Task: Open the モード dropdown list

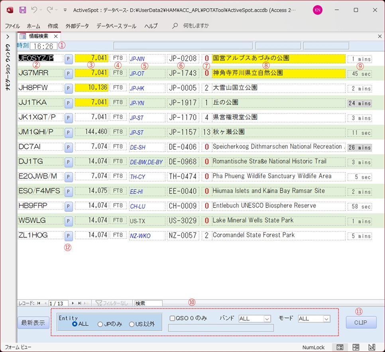Action: 326,319
